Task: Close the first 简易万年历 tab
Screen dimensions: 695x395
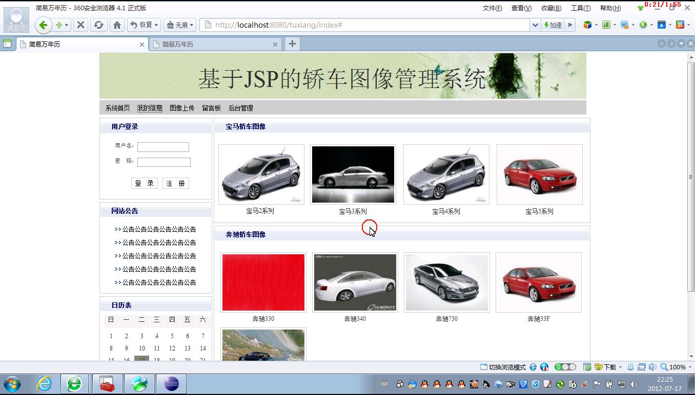Action: click(x=142, y=45)
